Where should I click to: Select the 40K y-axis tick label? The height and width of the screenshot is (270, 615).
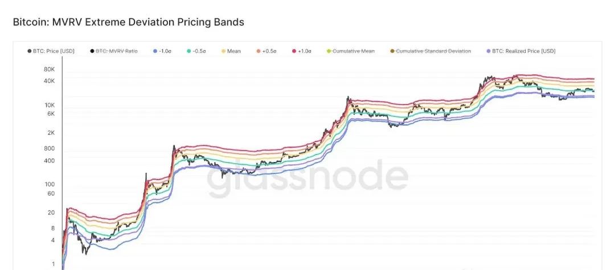coord(49,81)
